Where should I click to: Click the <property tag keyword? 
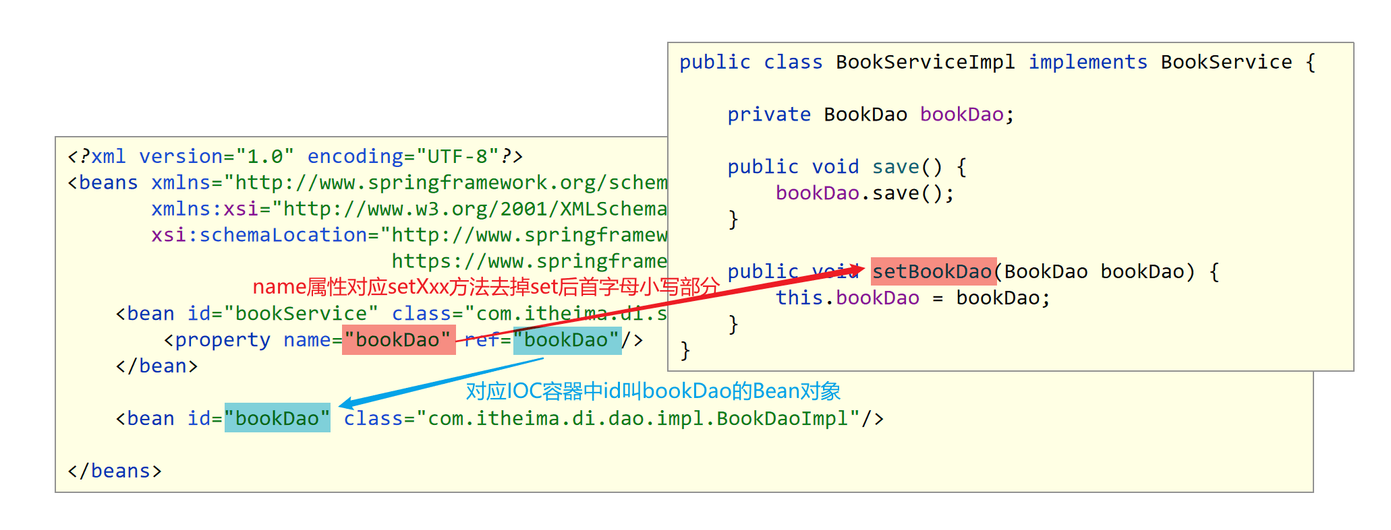pos(217,340)
